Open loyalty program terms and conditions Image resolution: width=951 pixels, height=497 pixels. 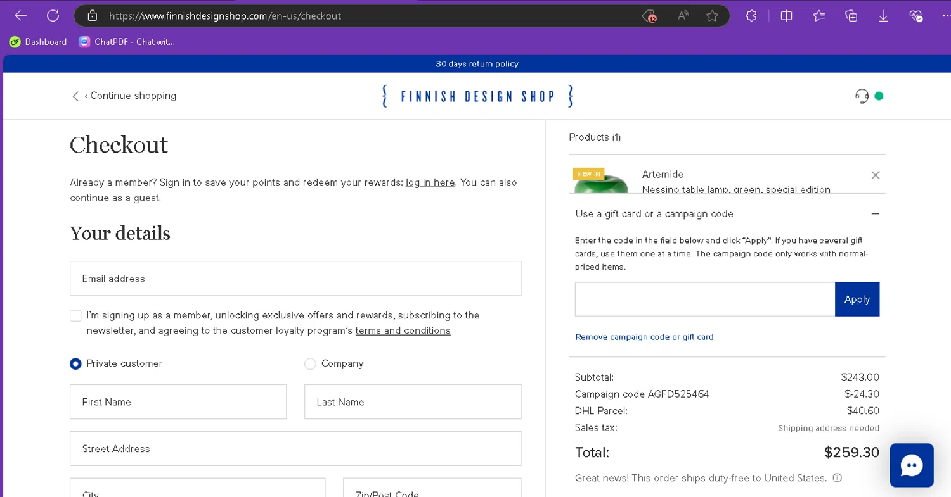coord(403,330)
